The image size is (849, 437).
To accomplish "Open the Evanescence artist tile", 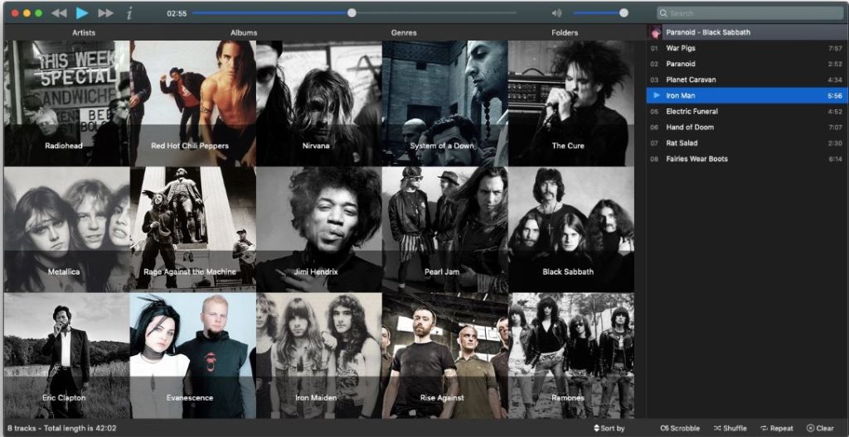I will click(x=192, y=355).
